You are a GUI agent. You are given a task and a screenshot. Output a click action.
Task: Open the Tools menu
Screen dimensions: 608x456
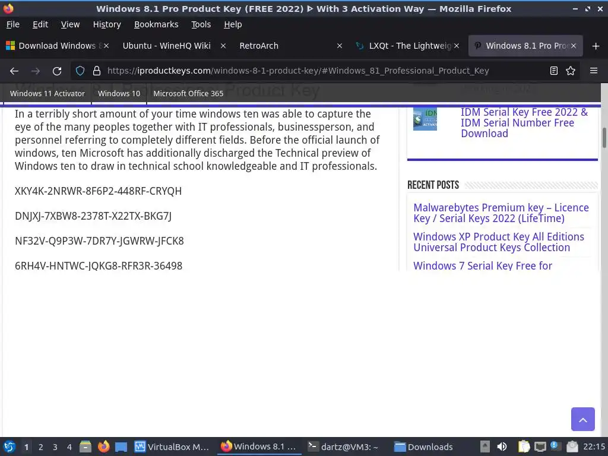tap(201, 24)
